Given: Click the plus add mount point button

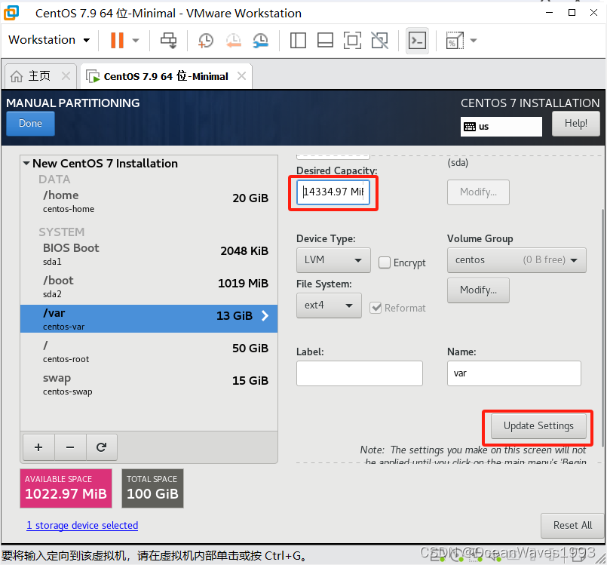Looking at the screenshot, I should pyautogui.click(x=38, y=447).
